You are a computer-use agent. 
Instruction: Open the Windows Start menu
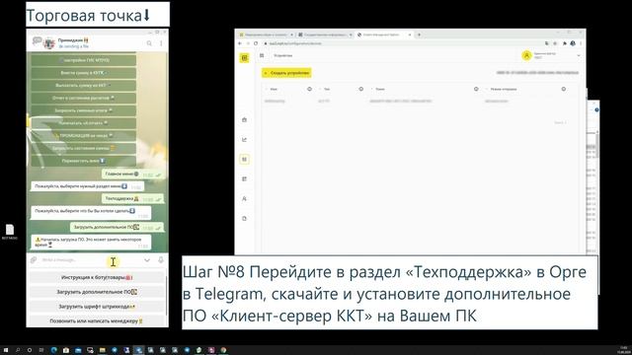(x=6, y=350)
